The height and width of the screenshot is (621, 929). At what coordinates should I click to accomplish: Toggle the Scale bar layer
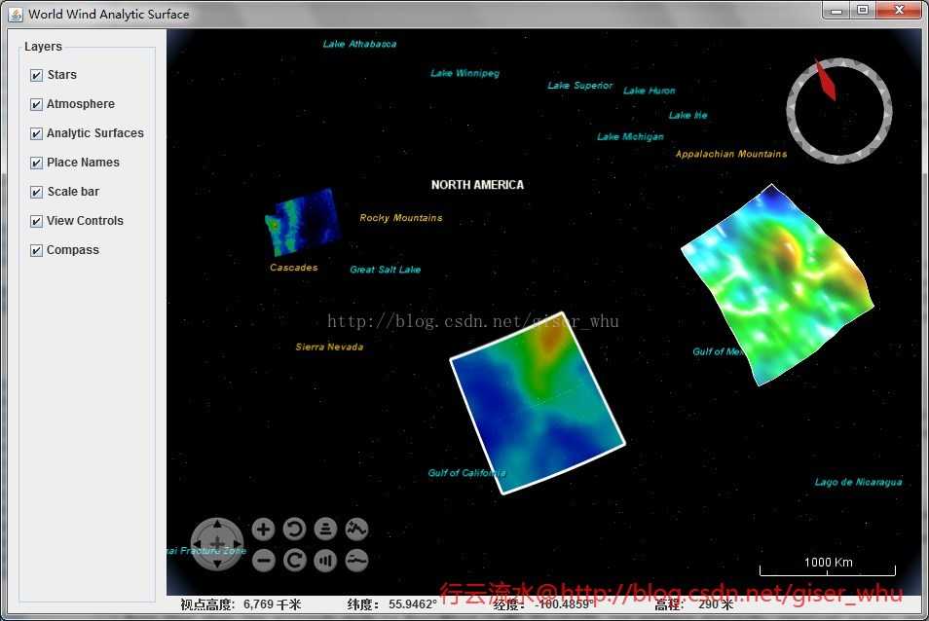click(36, 192)
